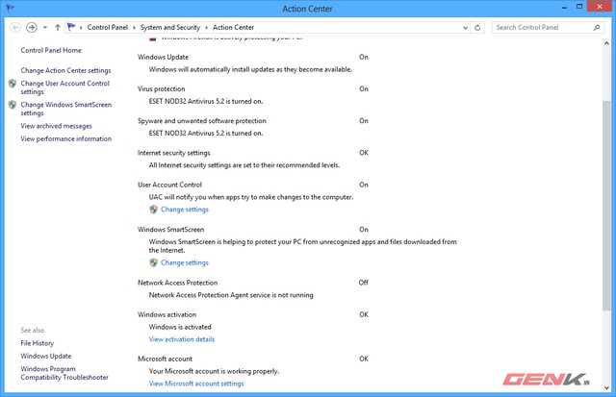Open File History in See also

[x=38, y=343]
